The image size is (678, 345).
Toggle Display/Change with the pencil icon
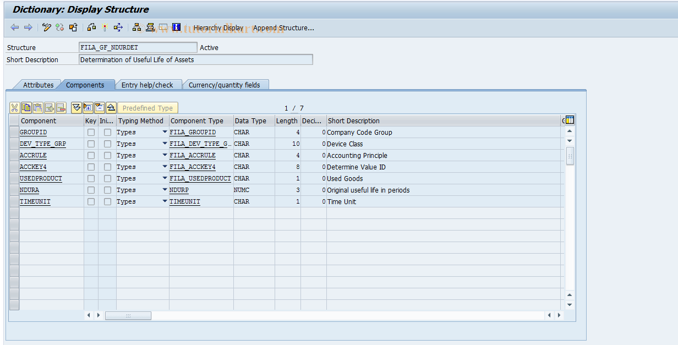[x=46, y=27]
